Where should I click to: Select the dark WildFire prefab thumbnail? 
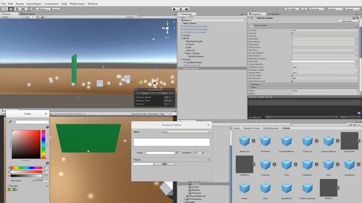point(328,188)
